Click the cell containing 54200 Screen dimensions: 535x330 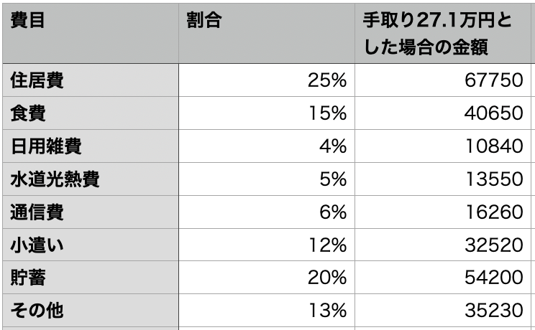click(x=443, y=278)
